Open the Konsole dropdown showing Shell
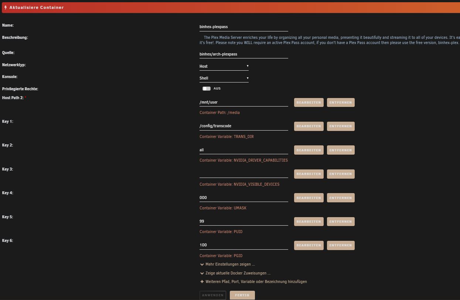The image size is (460, 300). pos(224,78)
